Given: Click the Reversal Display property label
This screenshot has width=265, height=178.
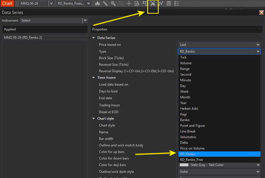Looking at the screenshot, I should tap(136, 71).
